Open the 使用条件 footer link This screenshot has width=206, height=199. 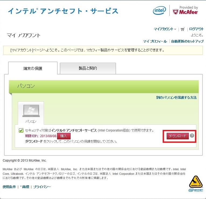(x=9, y=187)
